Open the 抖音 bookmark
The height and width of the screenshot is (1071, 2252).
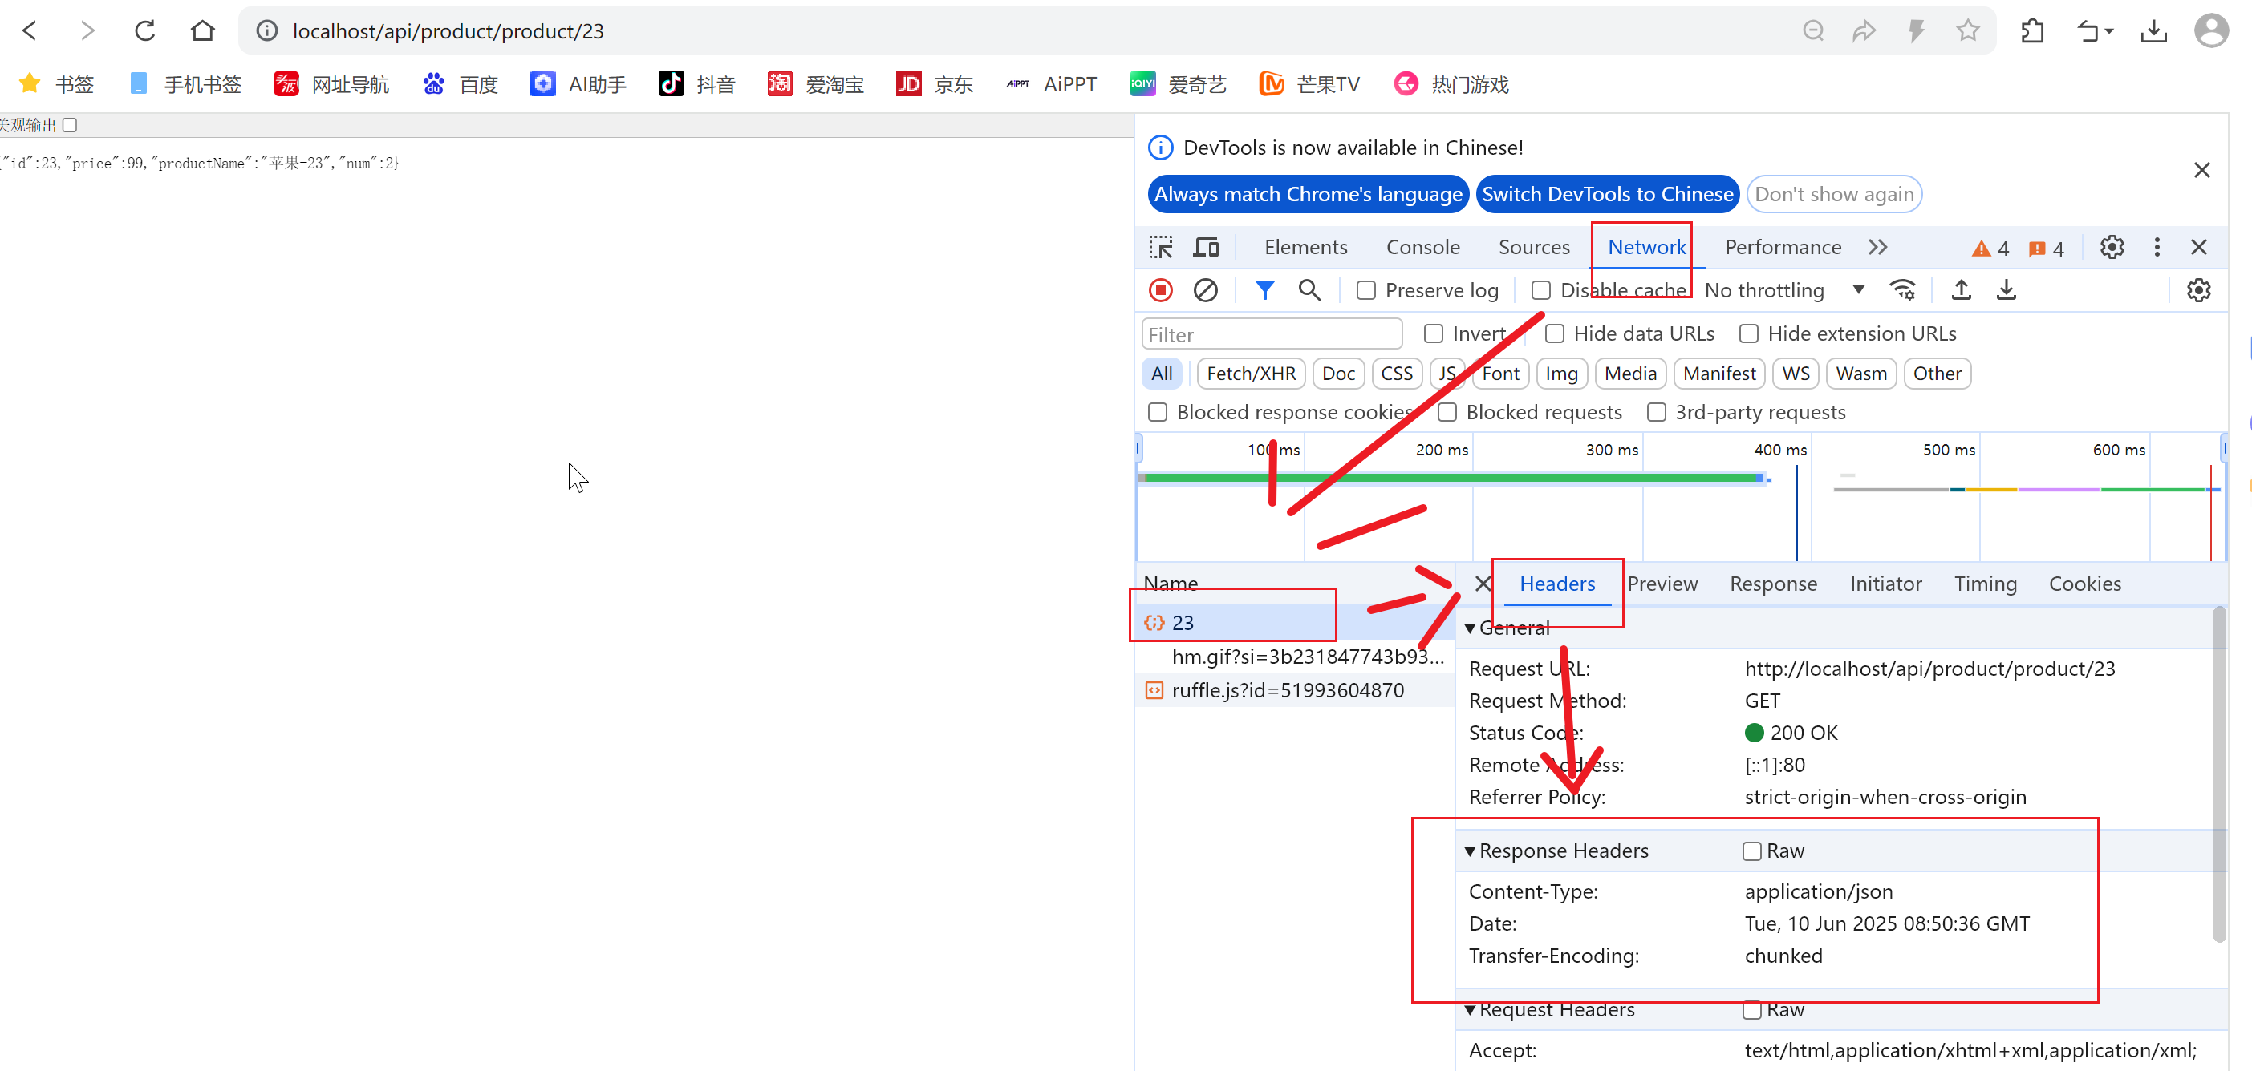pos(696,84)
